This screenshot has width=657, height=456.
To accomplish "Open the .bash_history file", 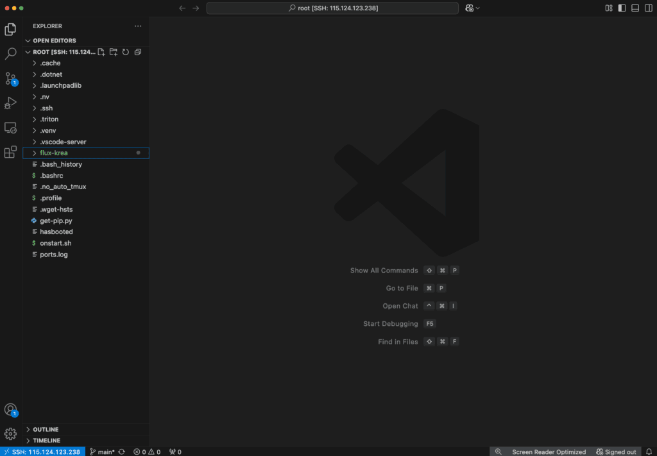I will pyautogui.click(x=86, y=164).
